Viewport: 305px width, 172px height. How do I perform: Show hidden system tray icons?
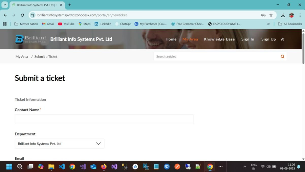(x=244, y=167)
